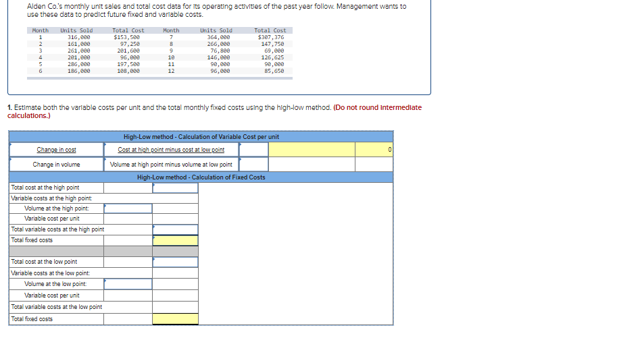
Task: Click the 'Variable cost per unit' entry cell in the low point section
Action: (128, 295)
